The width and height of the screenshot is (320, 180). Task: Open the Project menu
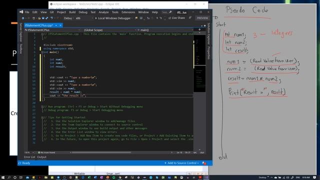tap(61, 12)
